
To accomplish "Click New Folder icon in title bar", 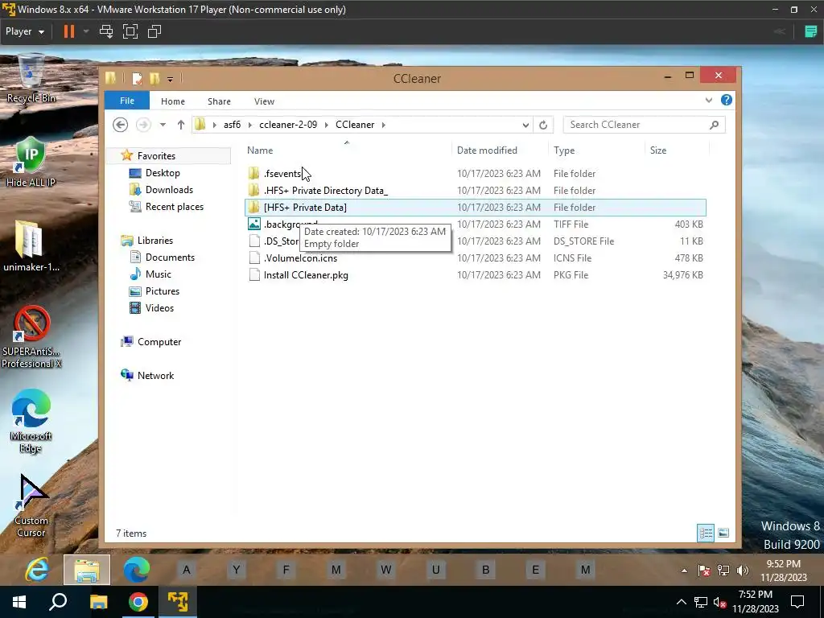I will [154, 79].
